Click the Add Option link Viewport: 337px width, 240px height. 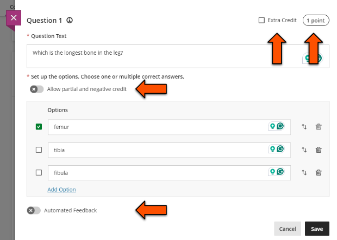tap(61, 190)
